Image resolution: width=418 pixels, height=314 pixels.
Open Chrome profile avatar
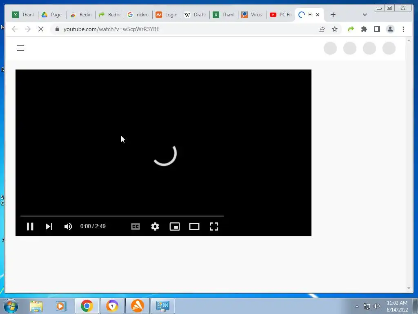(x=390, y=29)
